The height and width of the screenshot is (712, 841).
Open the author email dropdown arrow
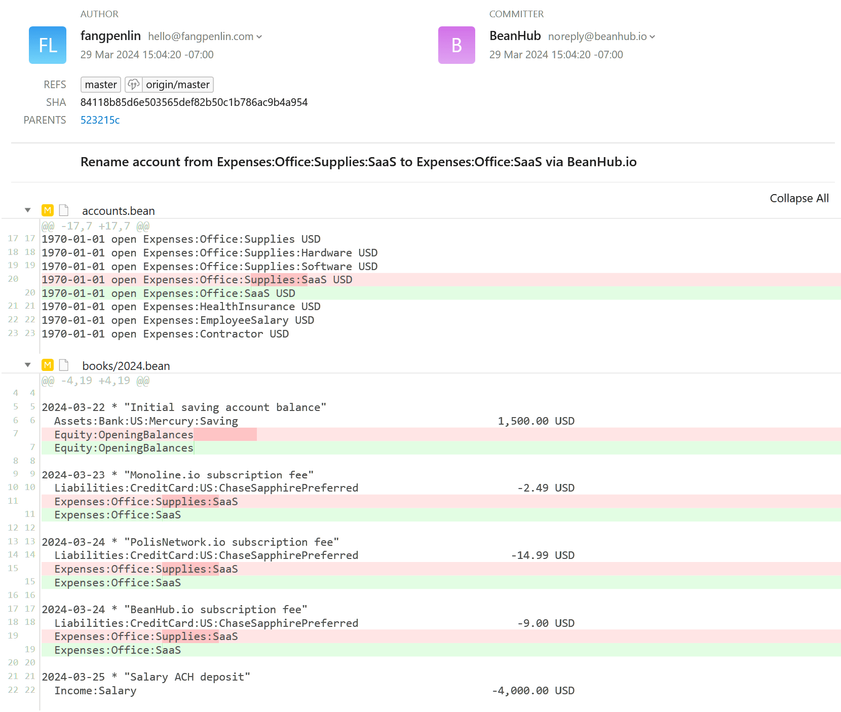pos(259,37)
